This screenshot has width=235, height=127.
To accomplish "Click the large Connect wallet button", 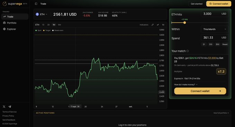I will point(200,91).
